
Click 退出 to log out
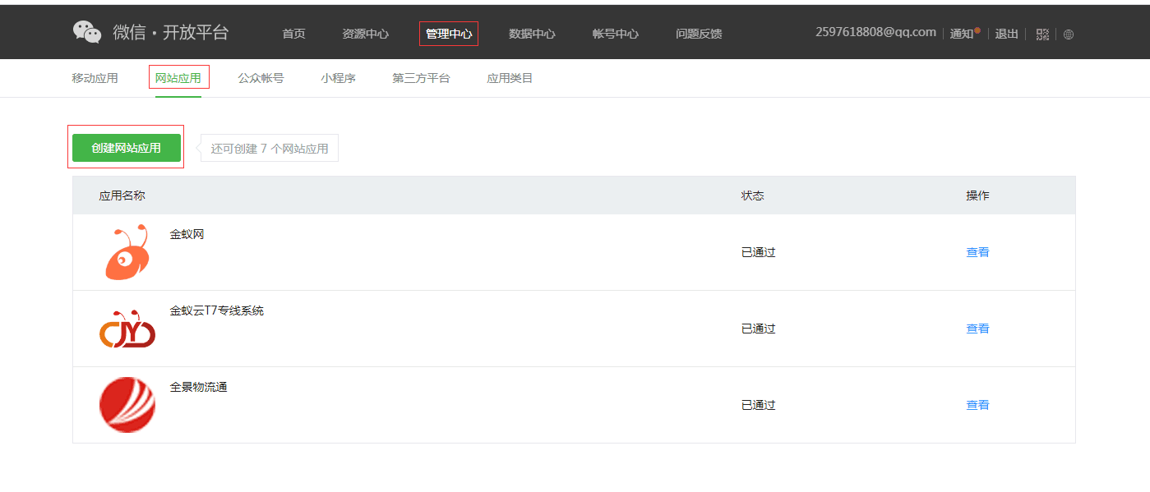pos(1006,34)
